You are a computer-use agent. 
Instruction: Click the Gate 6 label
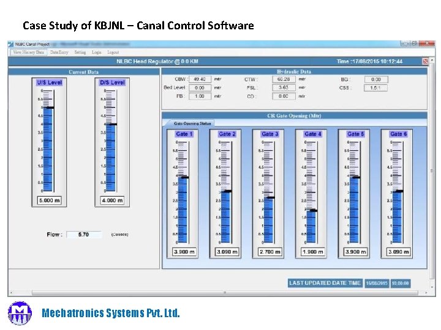tap(399, 134)
